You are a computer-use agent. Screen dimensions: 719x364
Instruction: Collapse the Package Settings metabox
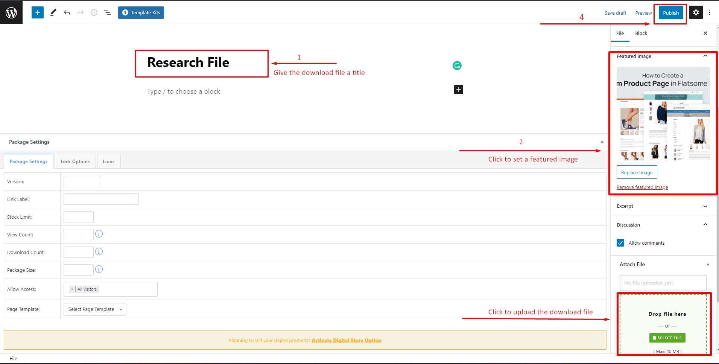602,142
